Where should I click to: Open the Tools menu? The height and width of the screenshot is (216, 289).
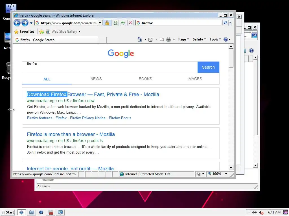point(215,39)
